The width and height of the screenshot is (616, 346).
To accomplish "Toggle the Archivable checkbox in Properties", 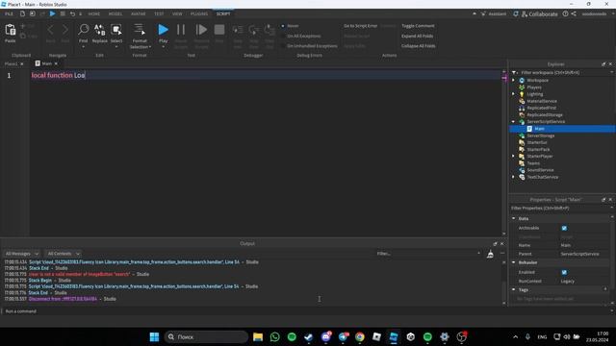I will 564,228.
